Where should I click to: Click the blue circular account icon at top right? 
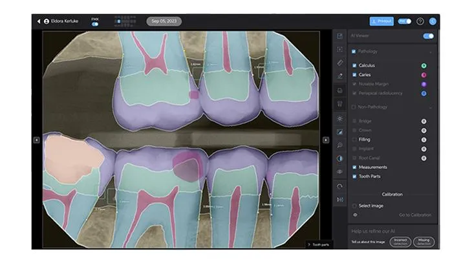pos(433,21)
